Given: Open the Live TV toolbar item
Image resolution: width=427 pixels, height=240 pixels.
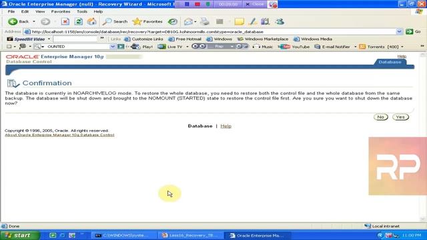Looking at the screenshot, I should click(x=171, y=47).
